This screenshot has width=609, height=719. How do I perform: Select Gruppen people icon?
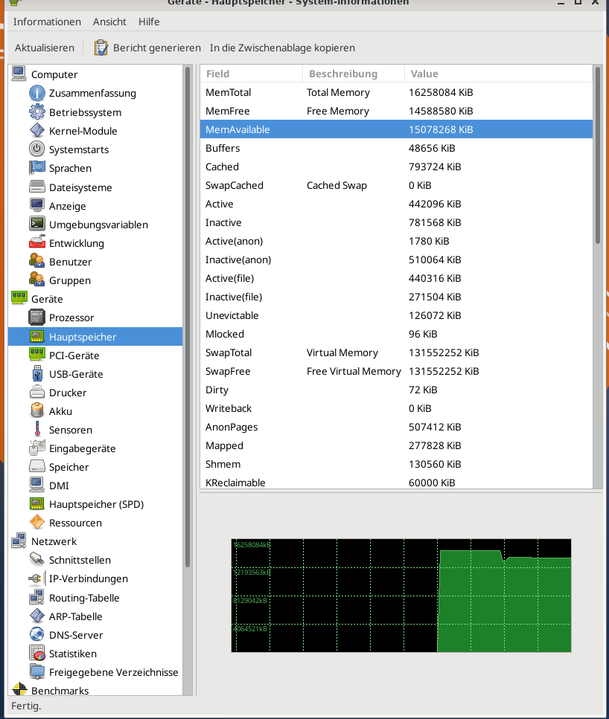(x=36, y=280)
